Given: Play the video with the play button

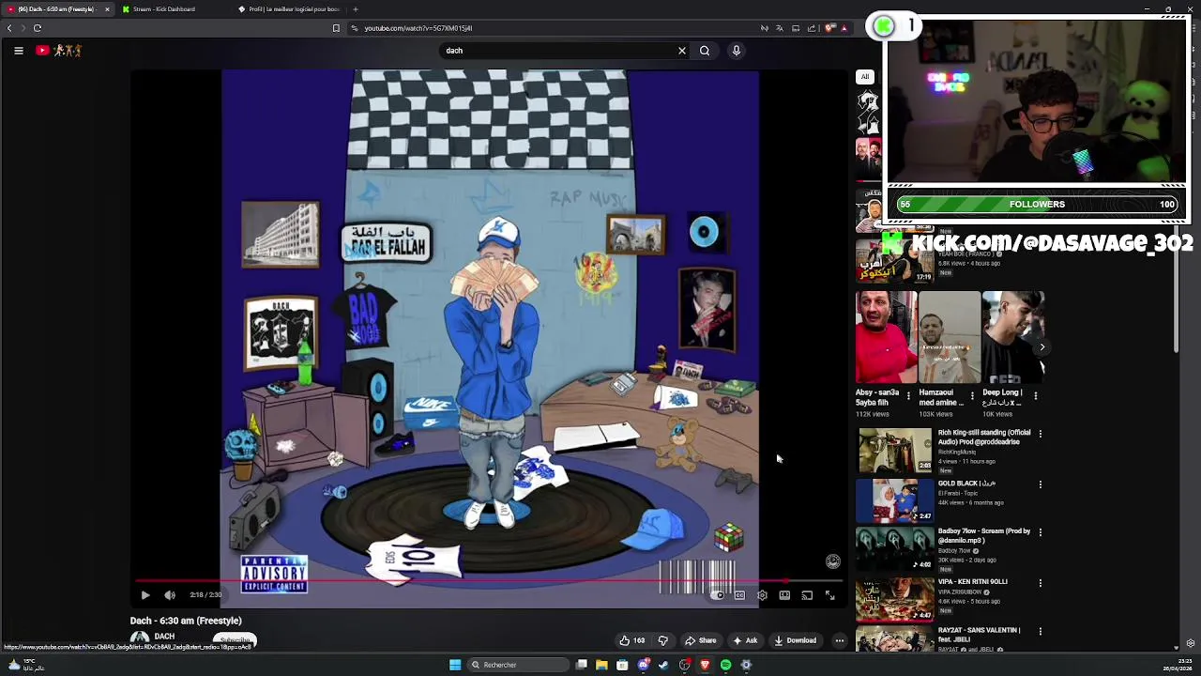Looking at the screenshot, I should pos(145,594).
